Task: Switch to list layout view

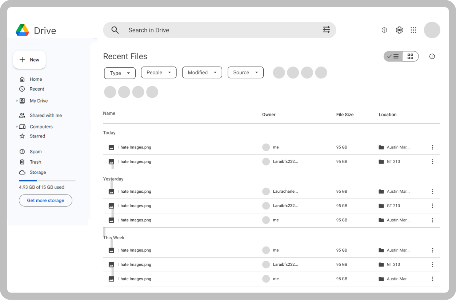Action: point(393,56)
